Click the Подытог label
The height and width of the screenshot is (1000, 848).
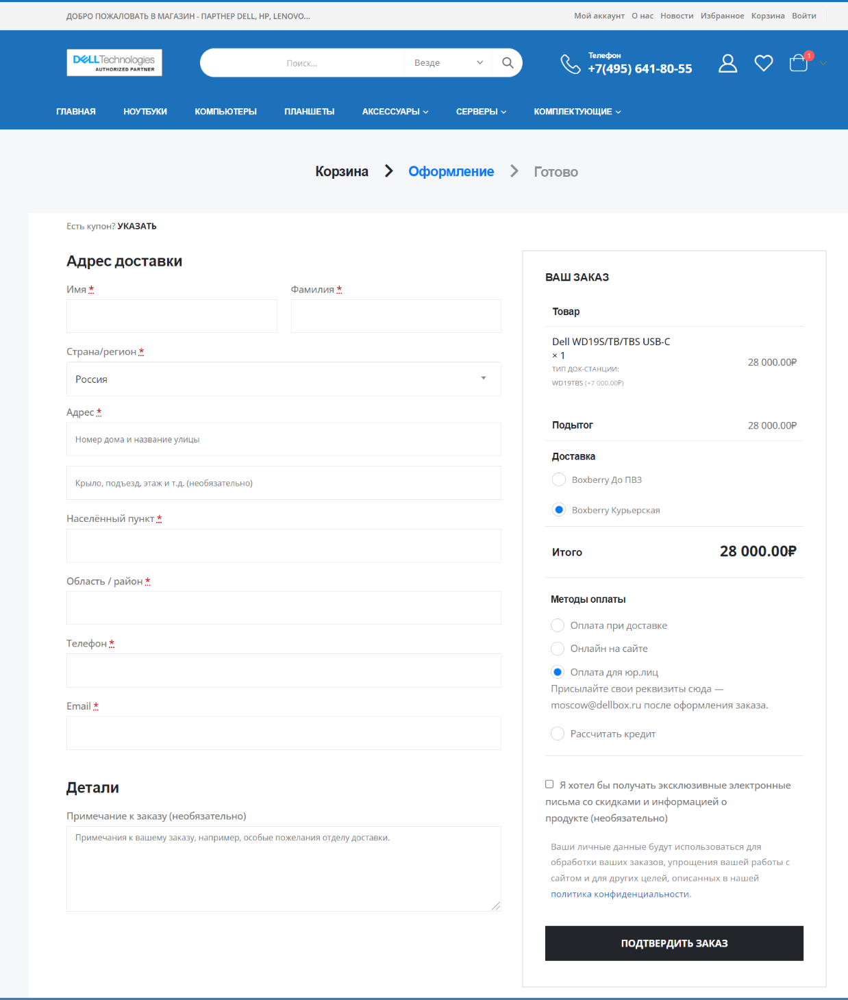point(573,425)
